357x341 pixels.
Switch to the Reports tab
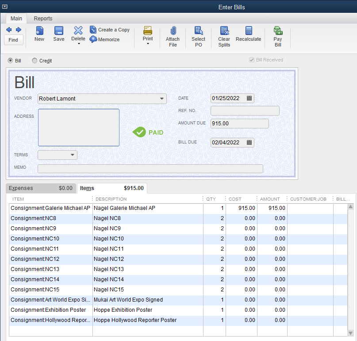tap(43, 19)
